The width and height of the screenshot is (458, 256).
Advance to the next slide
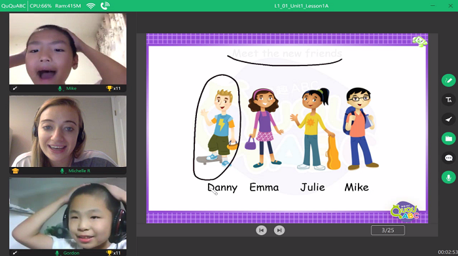click(279, 230)
